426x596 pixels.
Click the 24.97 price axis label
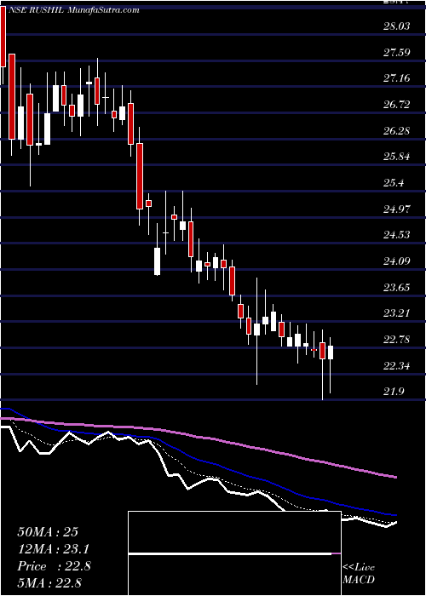coord(396,209)
